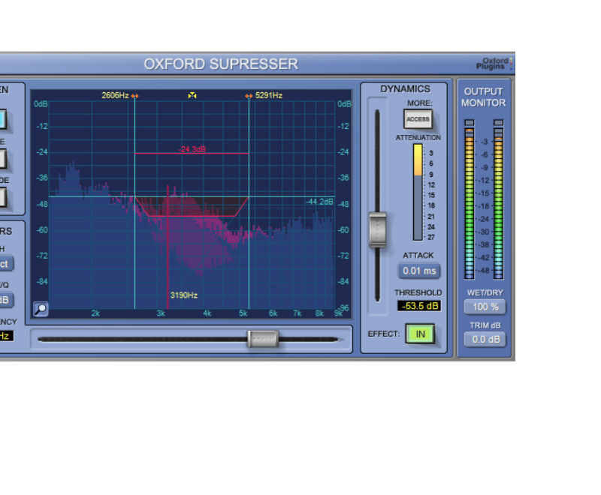Click the WET/DRY 100 % value

click(x=485, y=307)
